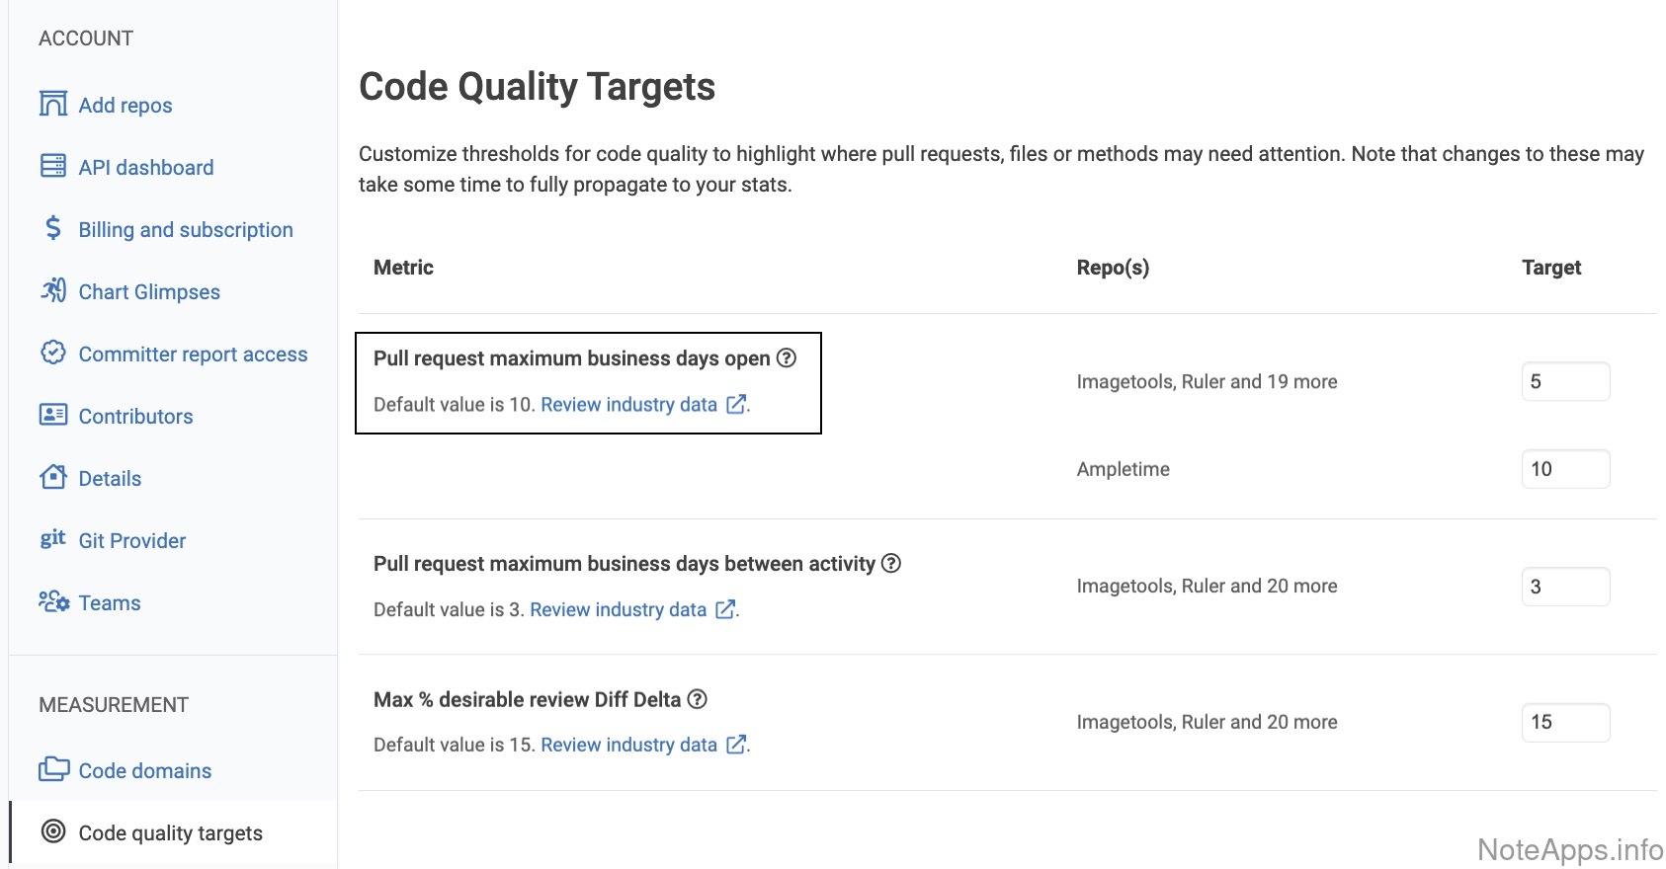Click the Add repos sidebar icon
Viewport: 1666px width, 869px height.
pos(53,104)
